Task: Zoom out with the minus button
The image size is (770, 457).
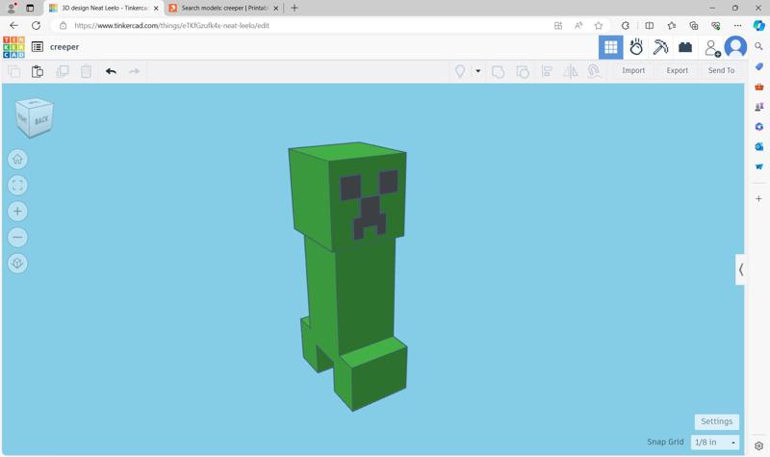Action: (x=17, y=237)
